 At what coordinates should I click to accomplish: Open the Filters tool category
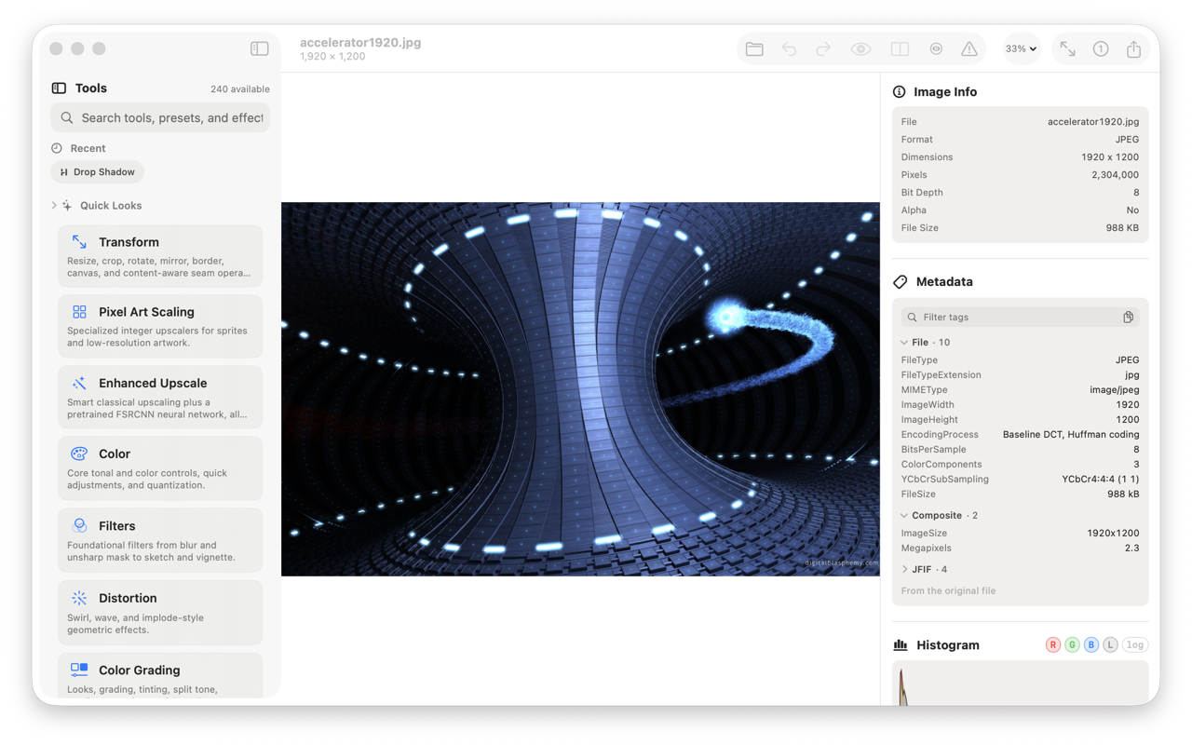(160, 540)
